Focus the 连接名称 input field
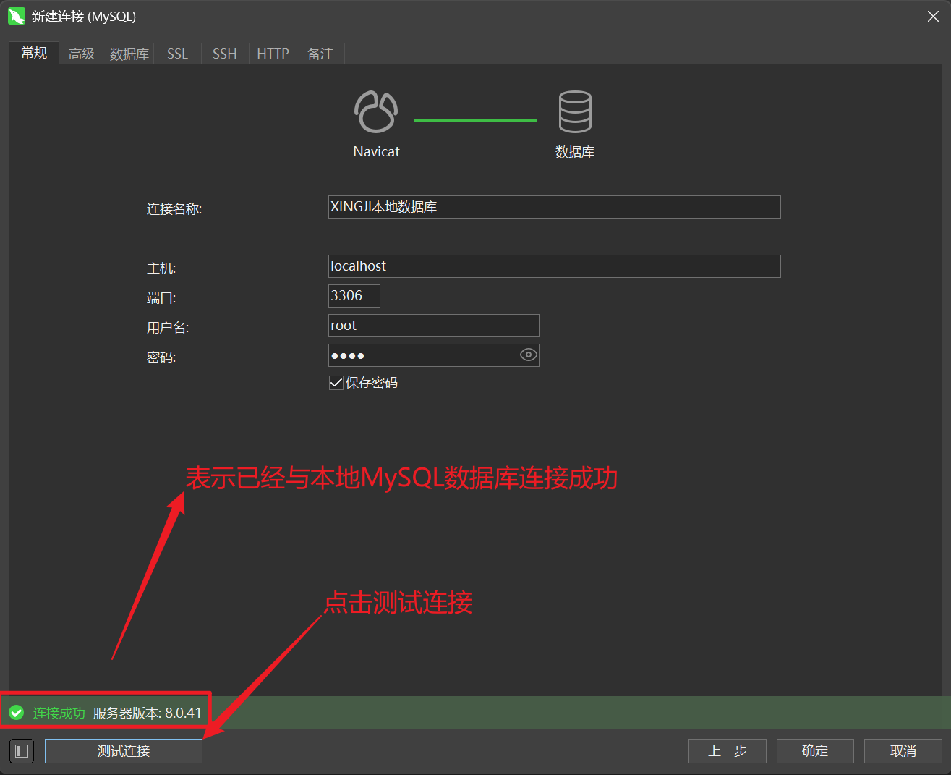 (554, 207)
